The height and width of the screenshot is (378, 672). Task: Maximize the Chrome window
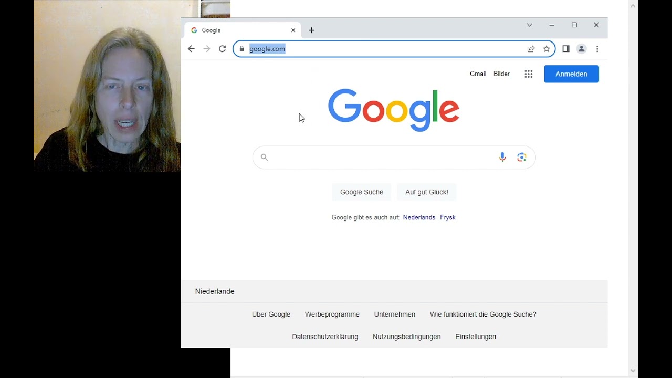click(x=574, y=25)
